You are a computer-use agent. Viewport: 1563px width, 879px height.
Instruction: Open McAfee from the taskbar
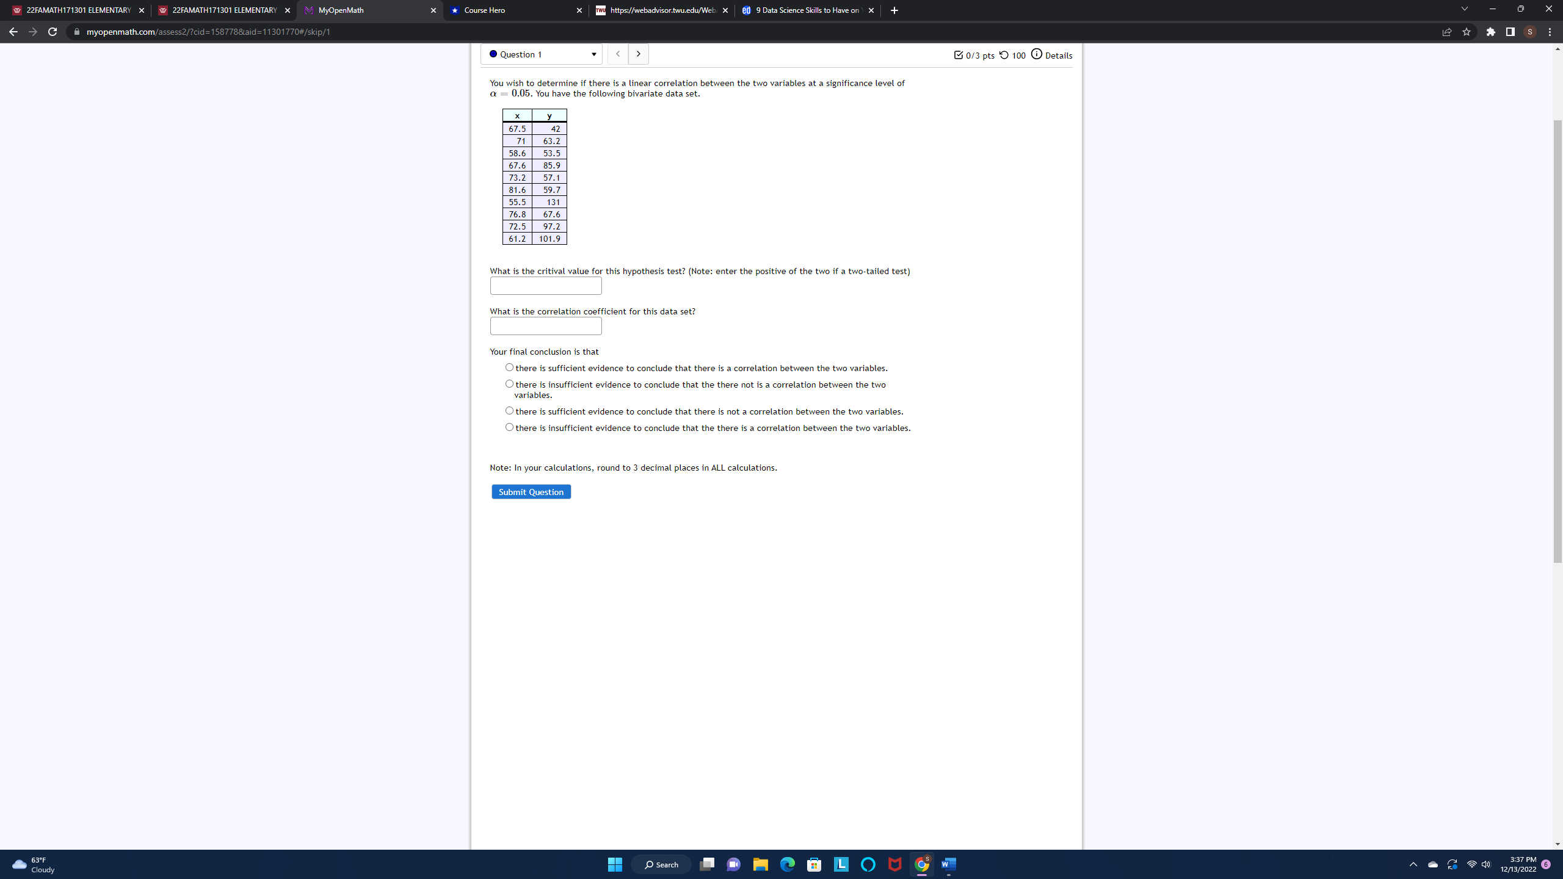894,864
